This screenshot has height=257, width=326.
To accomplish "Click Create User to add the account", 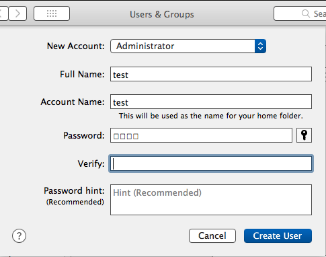I will [x=278, y=235].
